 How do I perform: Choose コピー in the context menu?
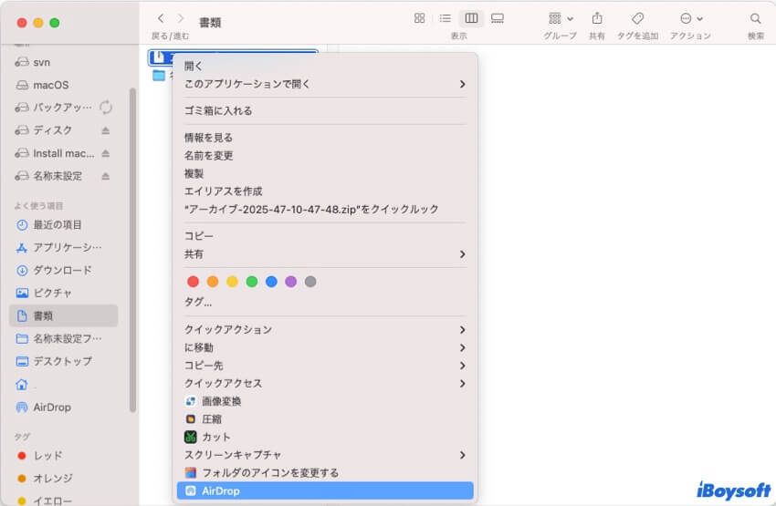pyautogui.click(x=325, y=236)
